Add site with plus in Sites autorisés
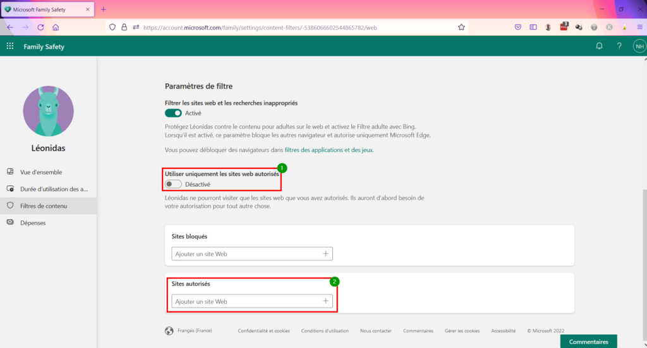 coord(325,301)
